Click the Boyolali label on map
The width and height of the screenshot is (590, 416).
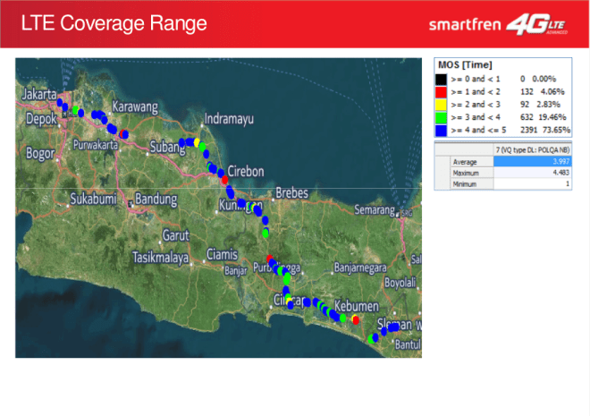coord(400,283)
